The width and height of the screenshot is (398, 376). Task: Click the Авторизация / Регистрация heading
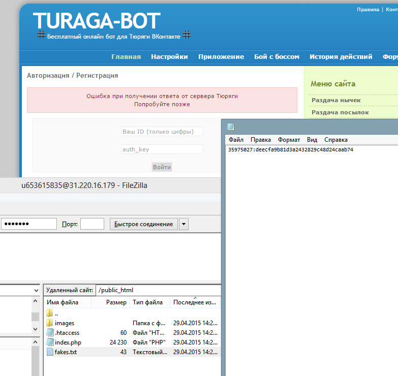72,75
